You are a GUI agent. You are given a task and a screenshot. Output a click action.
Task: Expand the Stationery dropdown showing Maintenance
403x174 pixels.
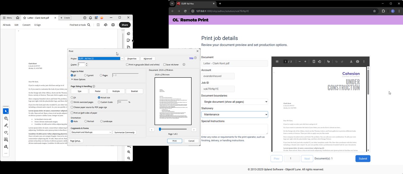click(235, 114)
